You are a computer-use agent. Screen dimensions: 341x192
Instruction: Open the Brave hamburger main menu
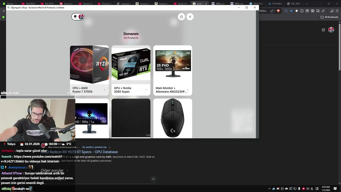pos(337,11)
